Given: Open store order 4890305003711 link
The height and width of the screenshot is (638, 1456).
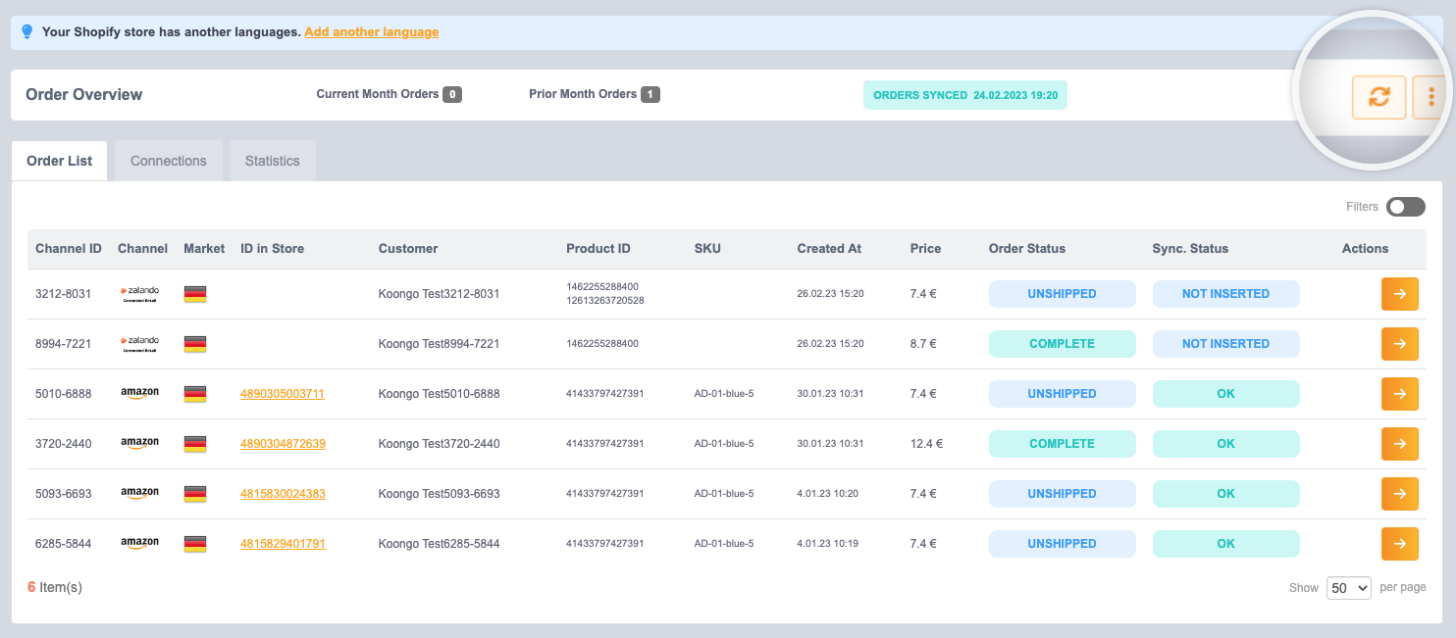Looking at the screenshot, I should 283,394.
